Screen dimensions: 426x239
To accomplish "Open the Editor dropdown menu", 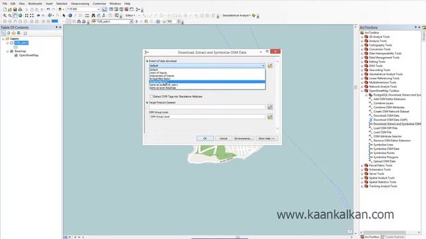I will (130, 15).
